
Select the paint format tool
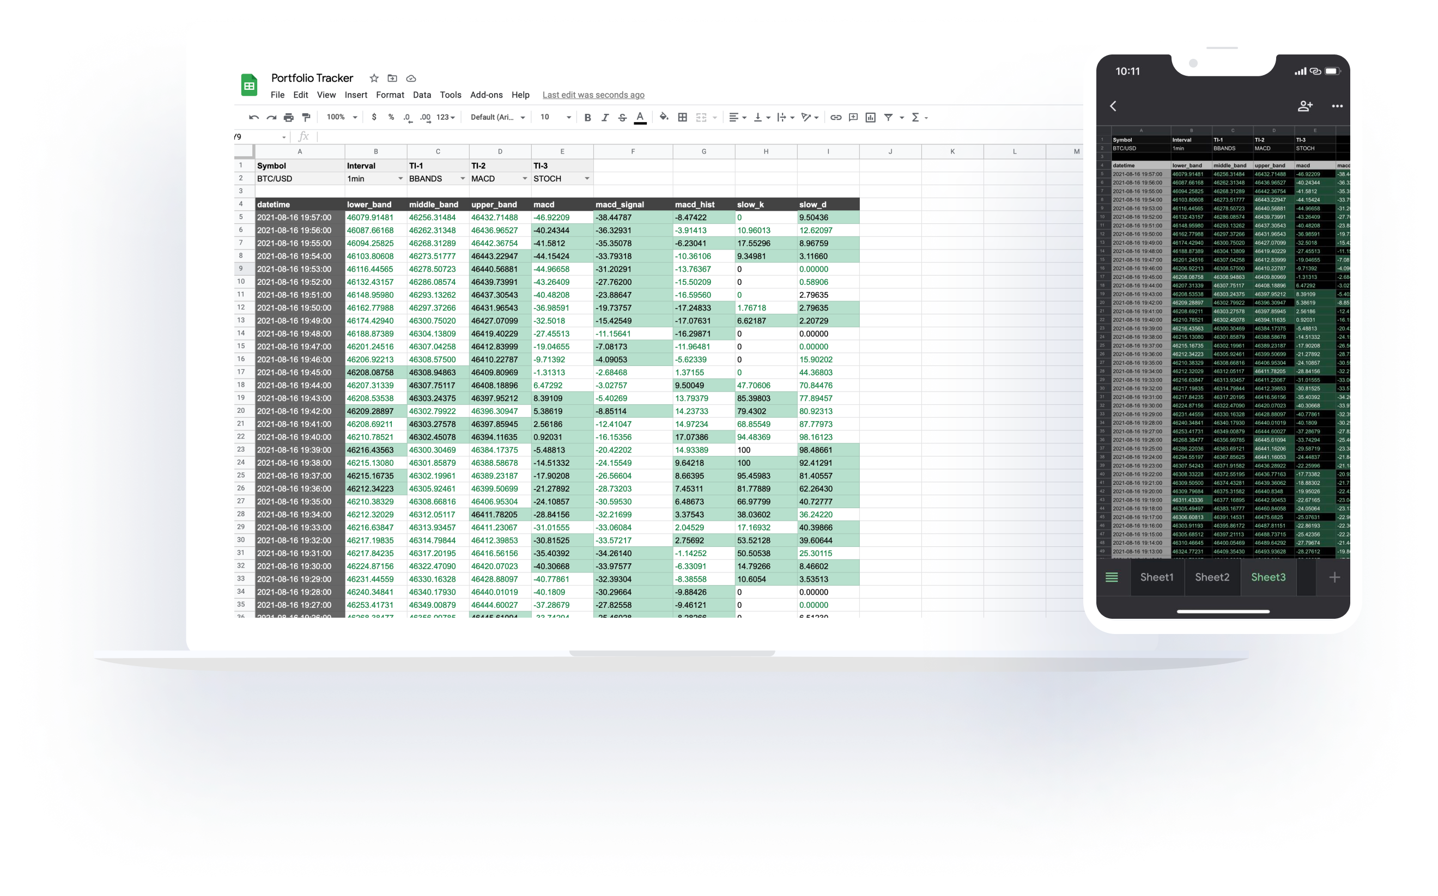pos(306,117)
